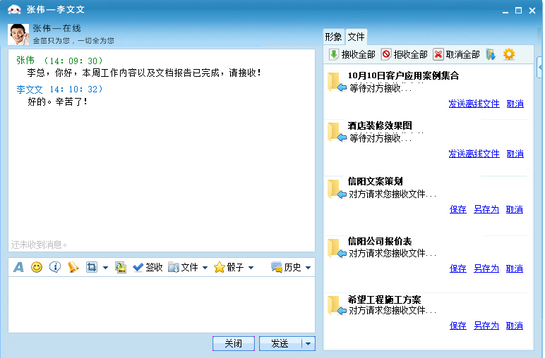The image size is (545, 358).
Task: Click the folder icon of 10月10日客户应用案例集合
Action: pos(337,82)
